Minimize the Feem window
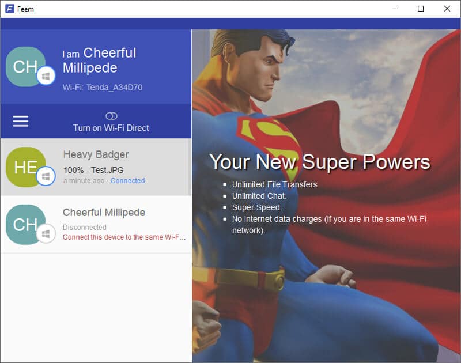Image resolution: width=461 pixels, height=363 pixels. coord(395,9)
